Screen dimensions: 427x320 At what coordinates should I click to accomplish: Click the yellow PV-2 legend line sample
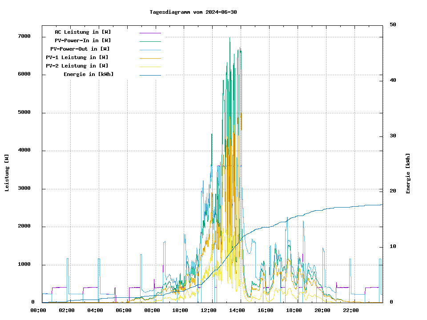(x=150, y=66)
